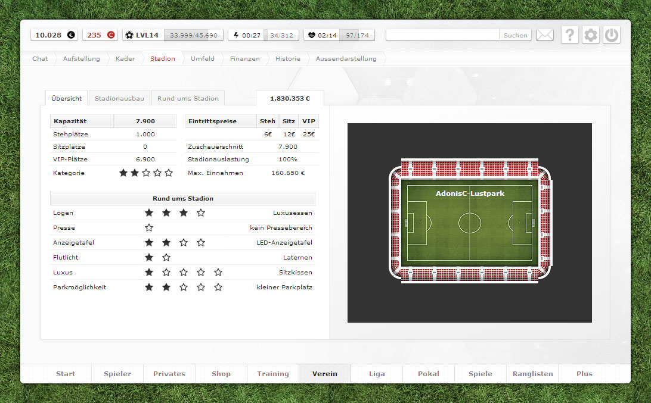The width and height of the screenshot is (651, 403).
Task: Switch to the Rund ums Stadion tab
Action: pos(188,98)
